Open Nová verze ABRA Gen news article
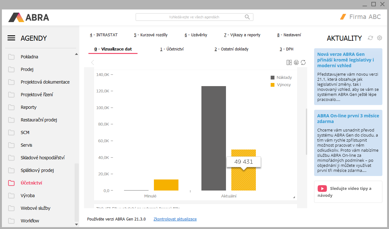 coord(348,77)
